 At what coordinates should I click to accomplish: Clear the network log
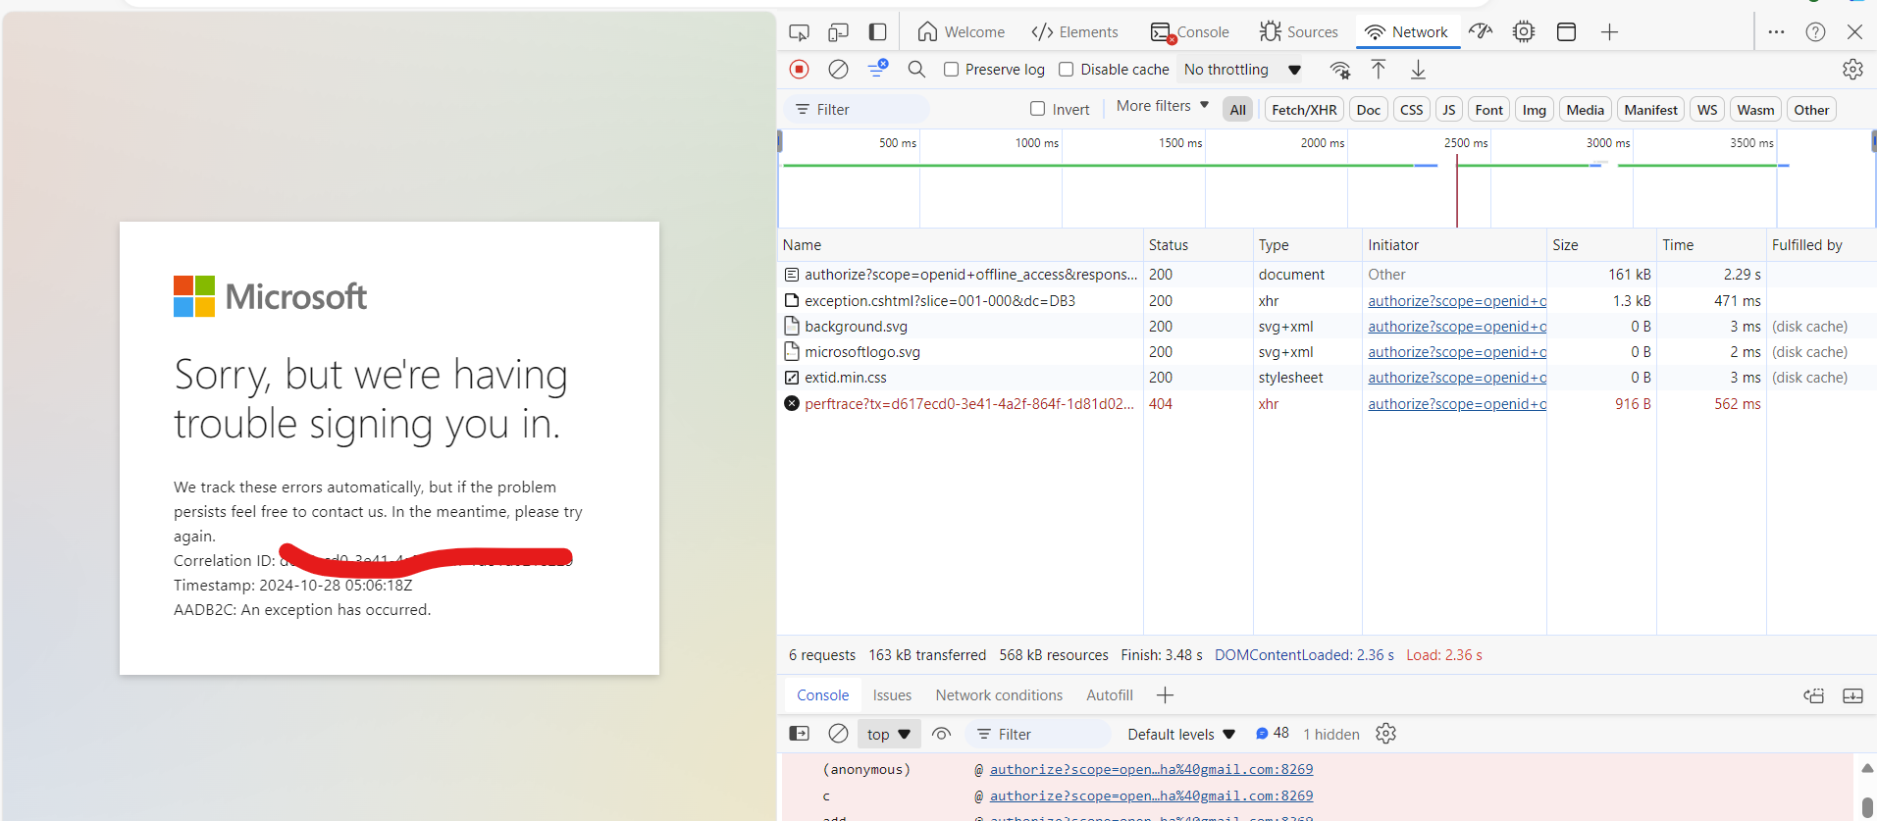(838, 70)
